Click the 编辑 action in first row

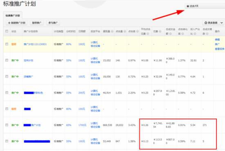[x=217, y=39]
